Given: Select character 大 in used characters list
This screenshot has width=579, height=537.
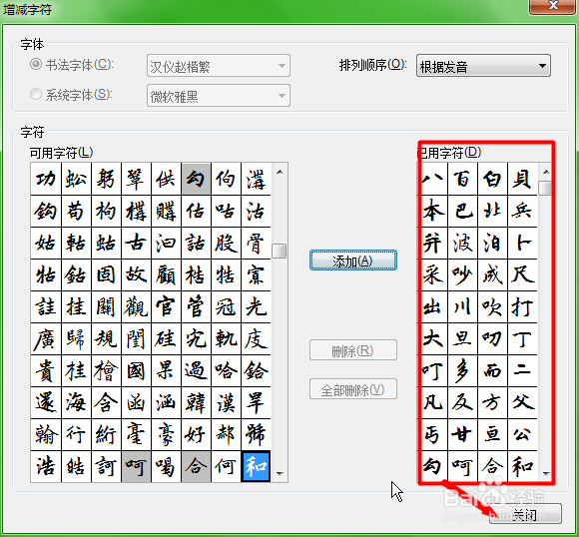Looking at the screenshot, I should point(432,338).
